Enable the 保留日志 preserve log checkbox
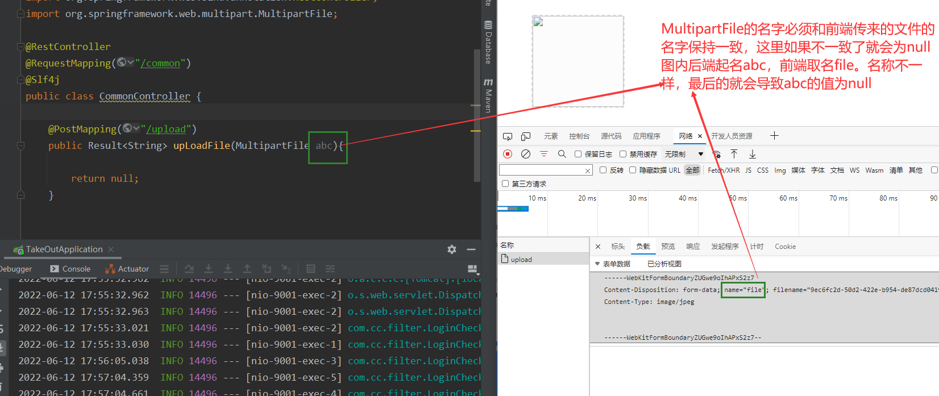Image resolution: width=939 pixels, height=396 pixels. point(578,154)
